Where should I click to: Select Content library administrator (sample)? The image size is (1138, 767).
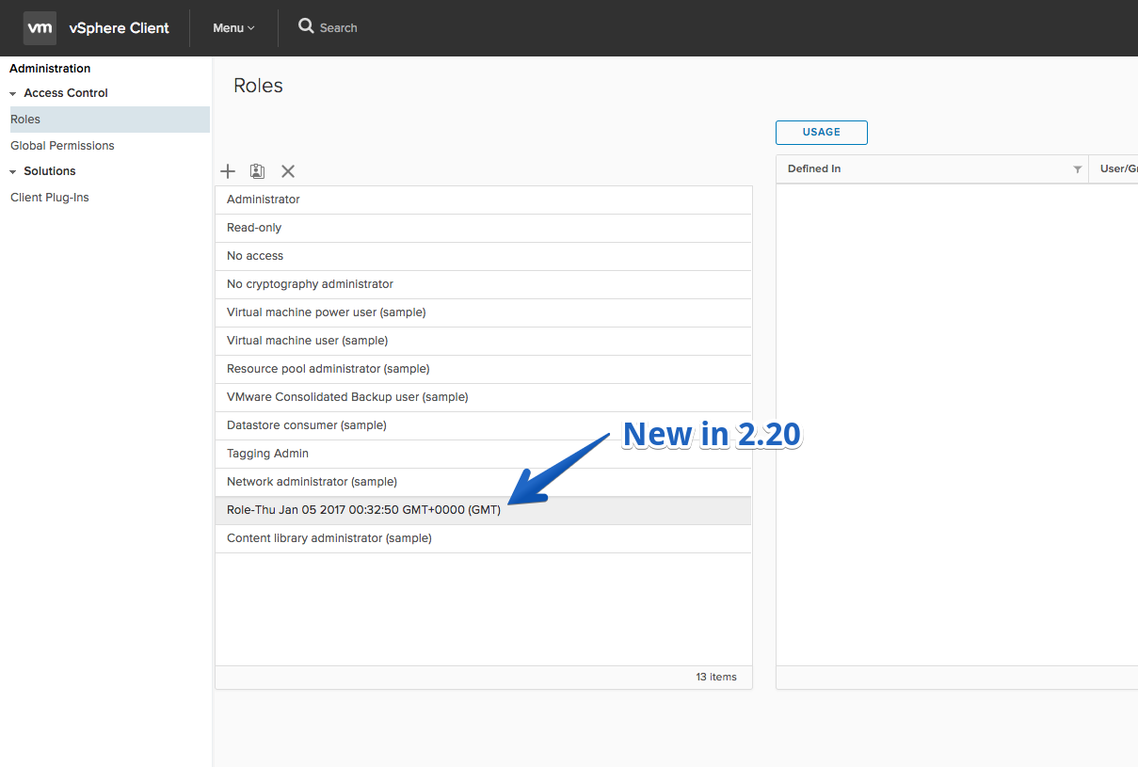[x=484, y=538]
